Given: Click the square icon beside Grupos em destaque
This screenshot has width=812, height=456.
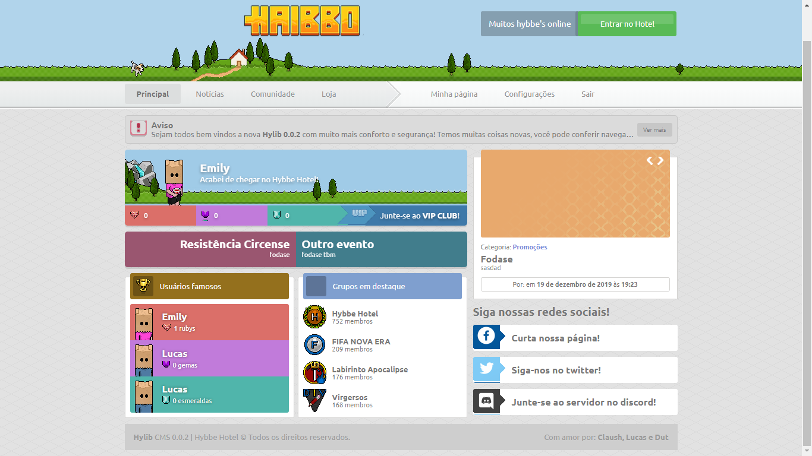Looking at the screenshot, I should pyautogui.click(x=316, y=286).
